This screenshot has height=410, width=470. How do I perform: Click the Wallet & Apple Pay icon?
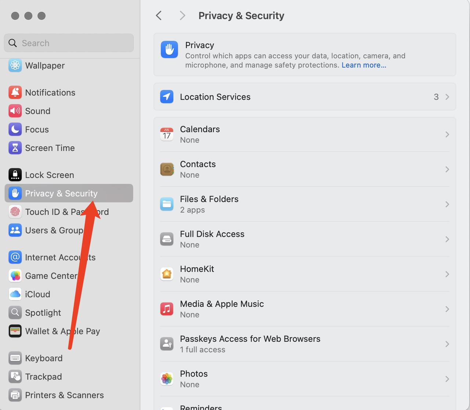point(15,331)
